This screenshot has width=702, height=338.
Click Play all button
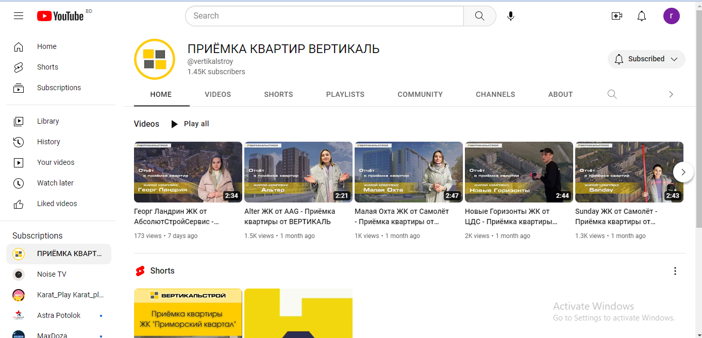190,124
